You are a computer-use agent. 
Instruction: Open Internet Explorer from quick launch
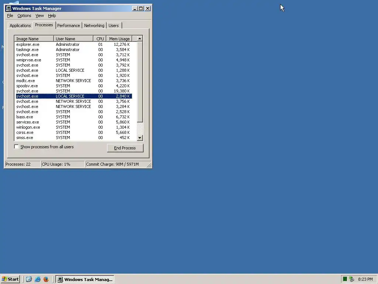(37, 279)
